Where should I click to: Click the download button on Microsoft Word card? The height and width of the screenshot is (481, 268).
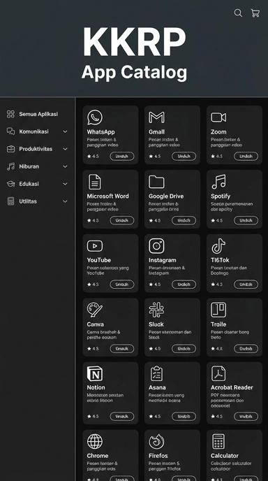pos(122,220)
